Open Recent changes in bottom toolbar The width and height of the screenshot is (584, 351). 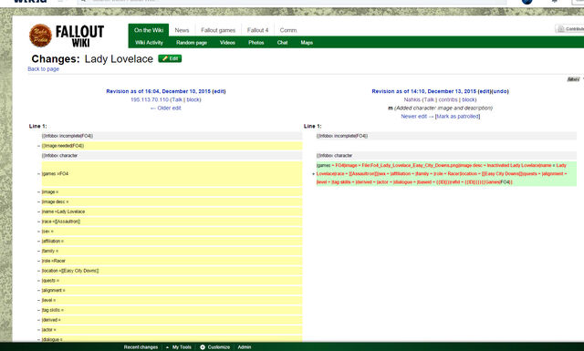click(x=141, y=347)
